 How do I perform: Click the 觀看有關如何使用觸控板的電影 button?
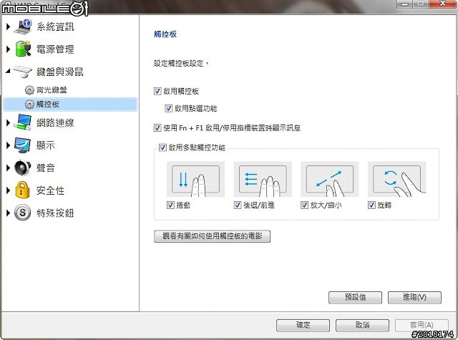213,236
